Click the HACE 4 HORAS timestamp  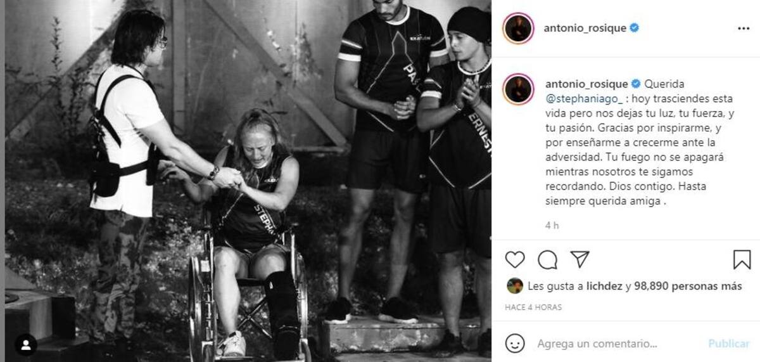[533, 307]
